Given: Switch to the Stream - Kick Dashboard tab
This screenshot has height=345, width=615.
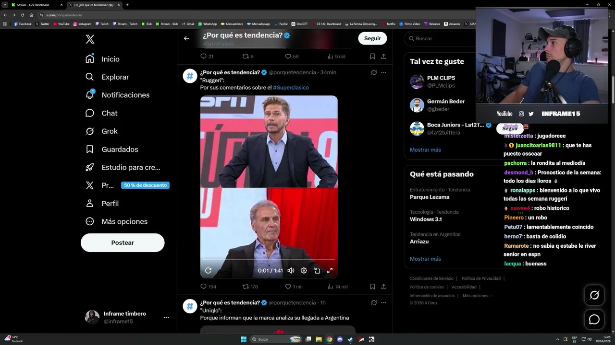Looking at the screenshot, I should [36, 5].
